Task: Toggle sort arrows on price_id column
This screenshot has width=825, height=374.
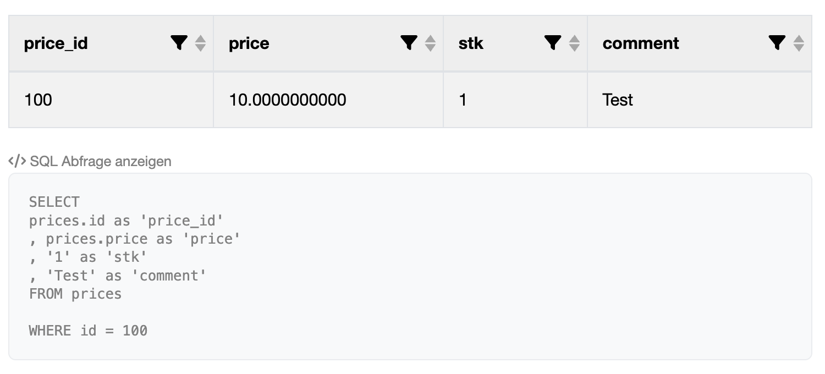Action: click(200, 43)
